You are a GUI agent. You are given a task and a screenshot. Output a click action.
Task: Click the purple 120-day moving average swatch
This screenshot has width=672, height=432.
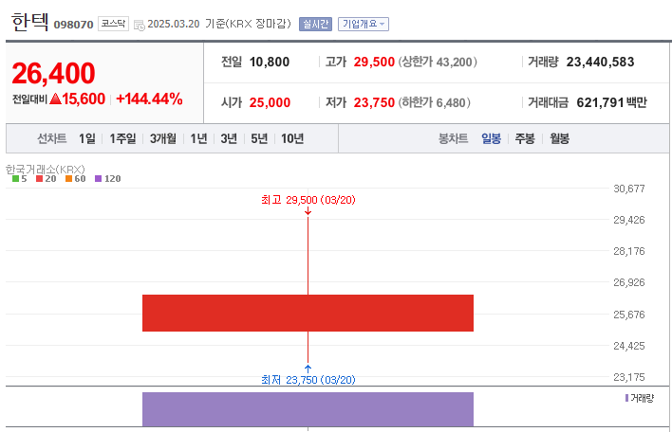click(x=98, y=179)
